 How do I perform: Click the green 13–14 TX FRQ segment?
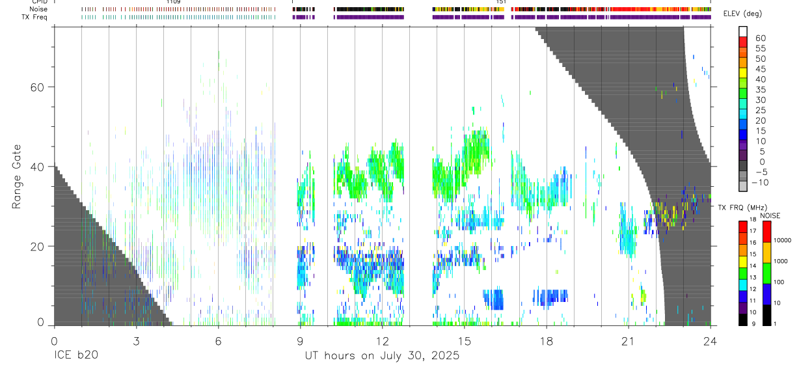pos(743,273)
